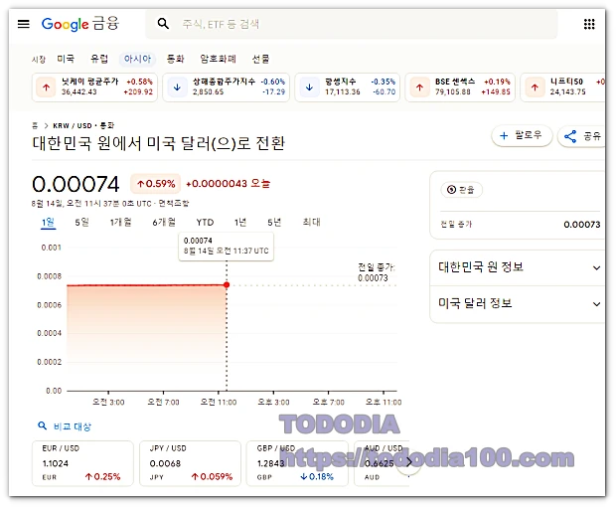Click the 홈 breadcrumb link

(35, 126)
